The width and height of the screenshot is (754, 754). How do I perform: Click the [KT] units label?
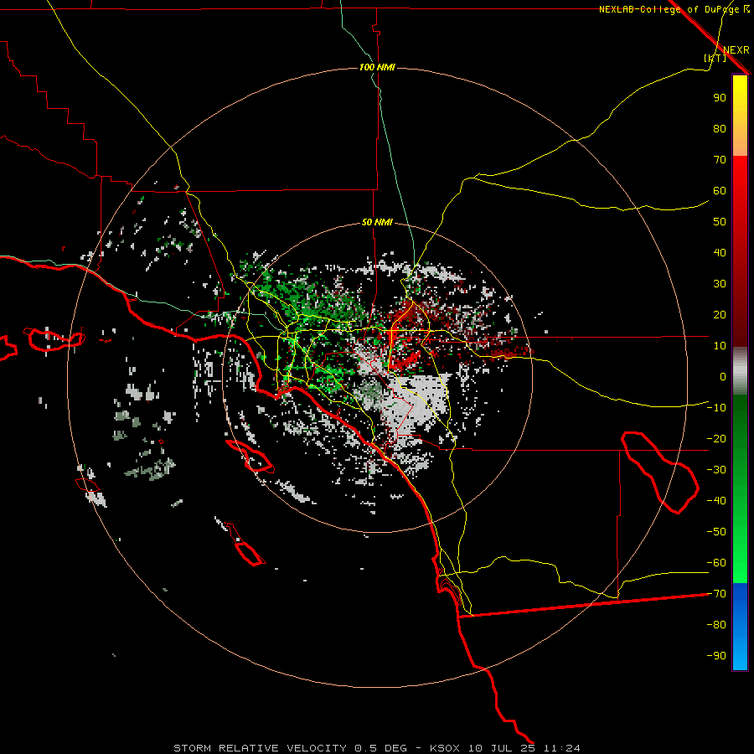[x=715, y=58]
